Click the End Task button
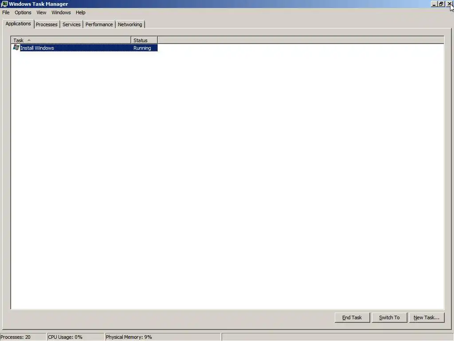This screenshot has width=454, height=341. coord(352,317)
